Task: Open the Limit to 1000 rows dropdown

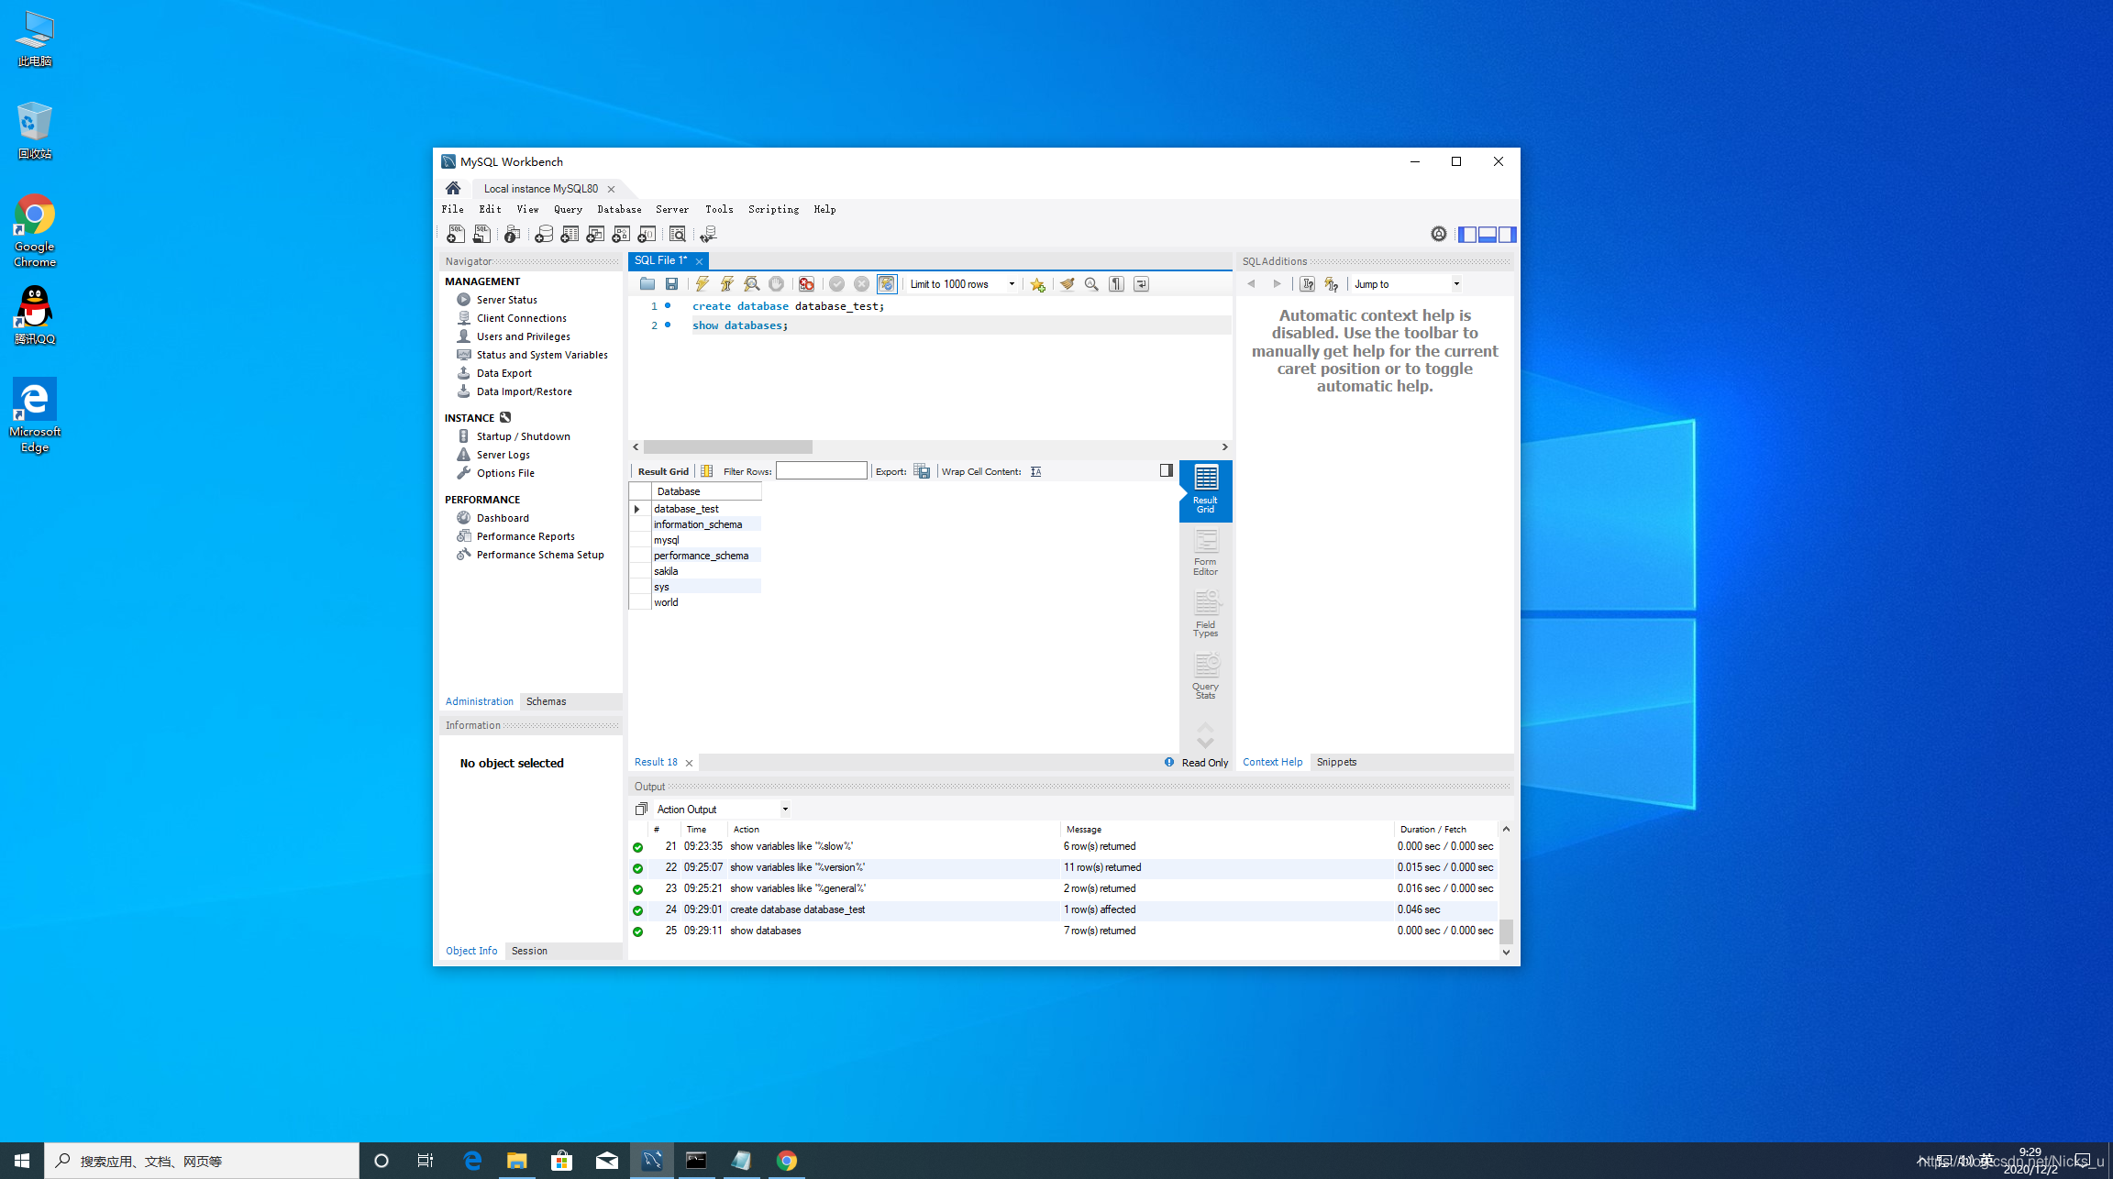Action: (x=1012, y=284)
